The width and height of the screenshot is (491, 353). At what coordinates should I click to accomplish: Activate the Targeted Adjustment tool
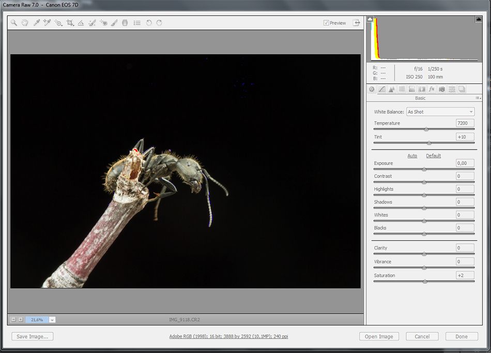[58, 23]
